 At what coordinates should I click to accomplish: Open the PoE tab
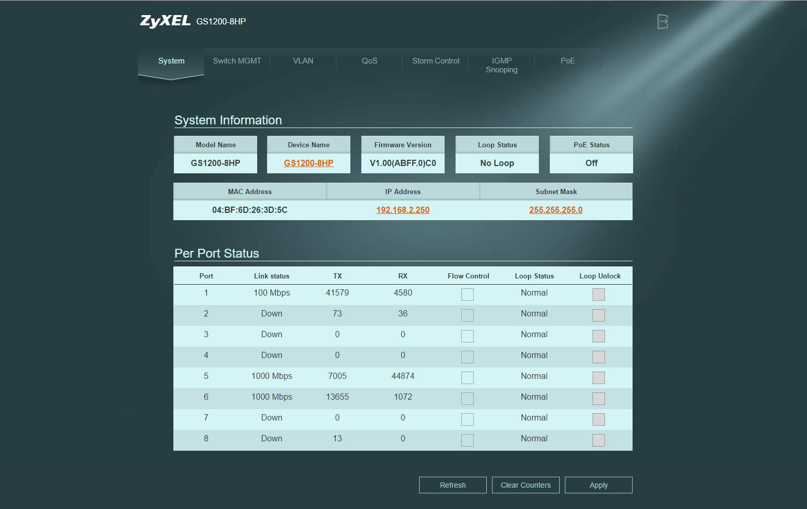click(568, 61)
